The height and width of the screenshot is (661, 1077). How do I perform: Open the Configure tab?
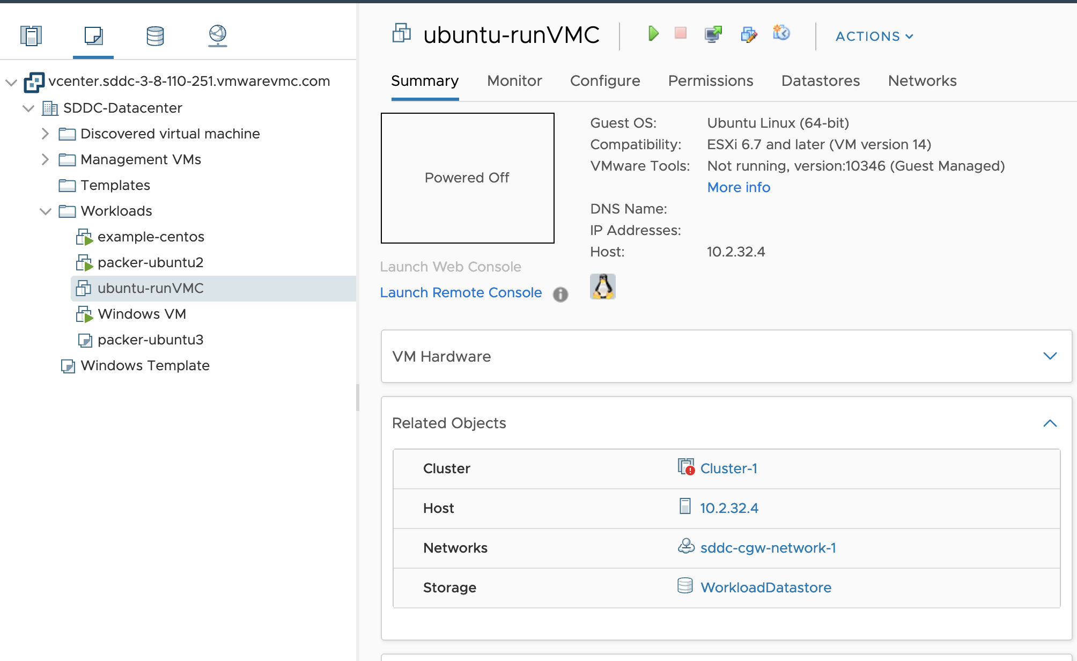(605, 81)
